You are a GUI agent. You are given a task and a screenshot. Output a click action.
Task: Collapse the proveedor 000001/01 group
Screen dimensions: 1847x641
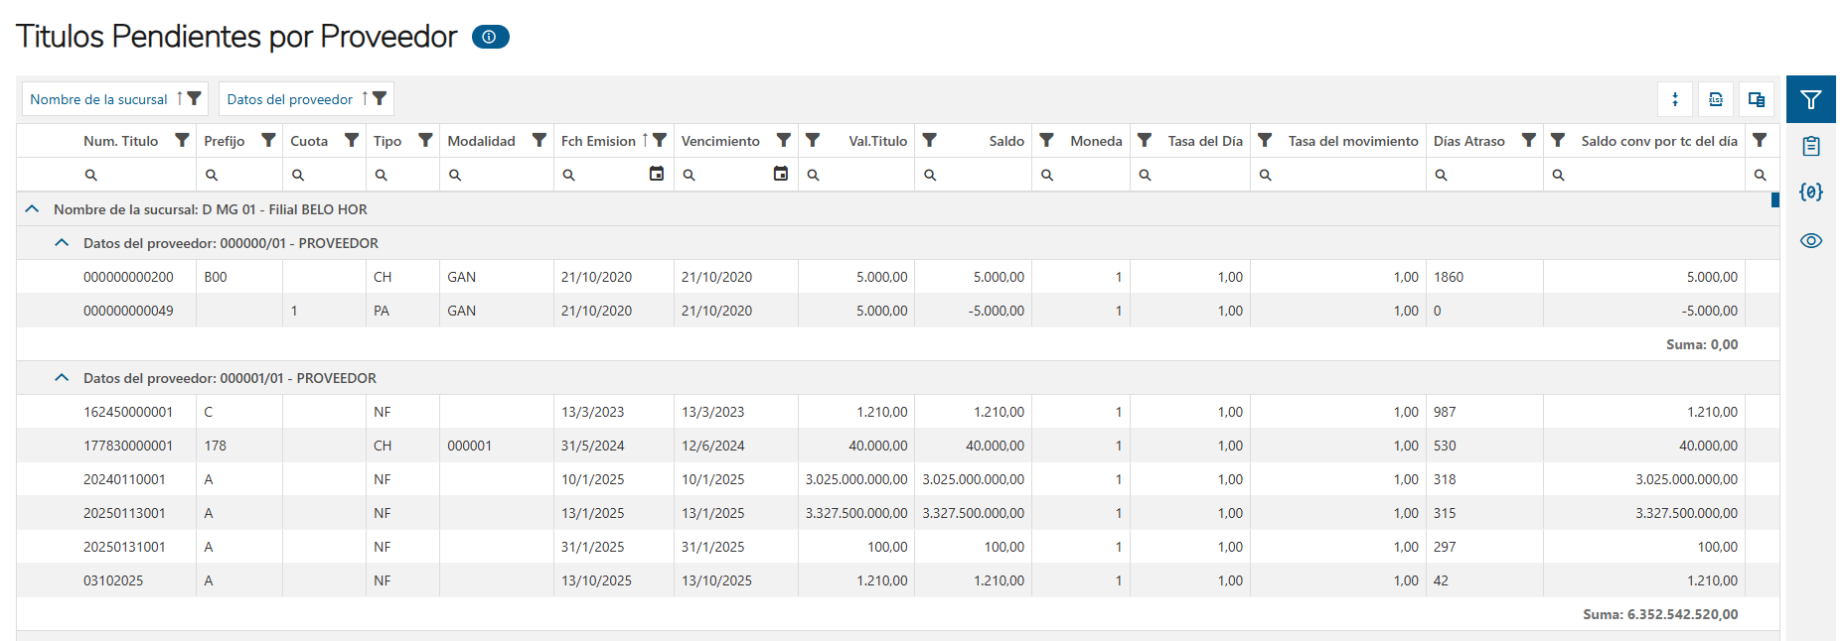(62, 378)
